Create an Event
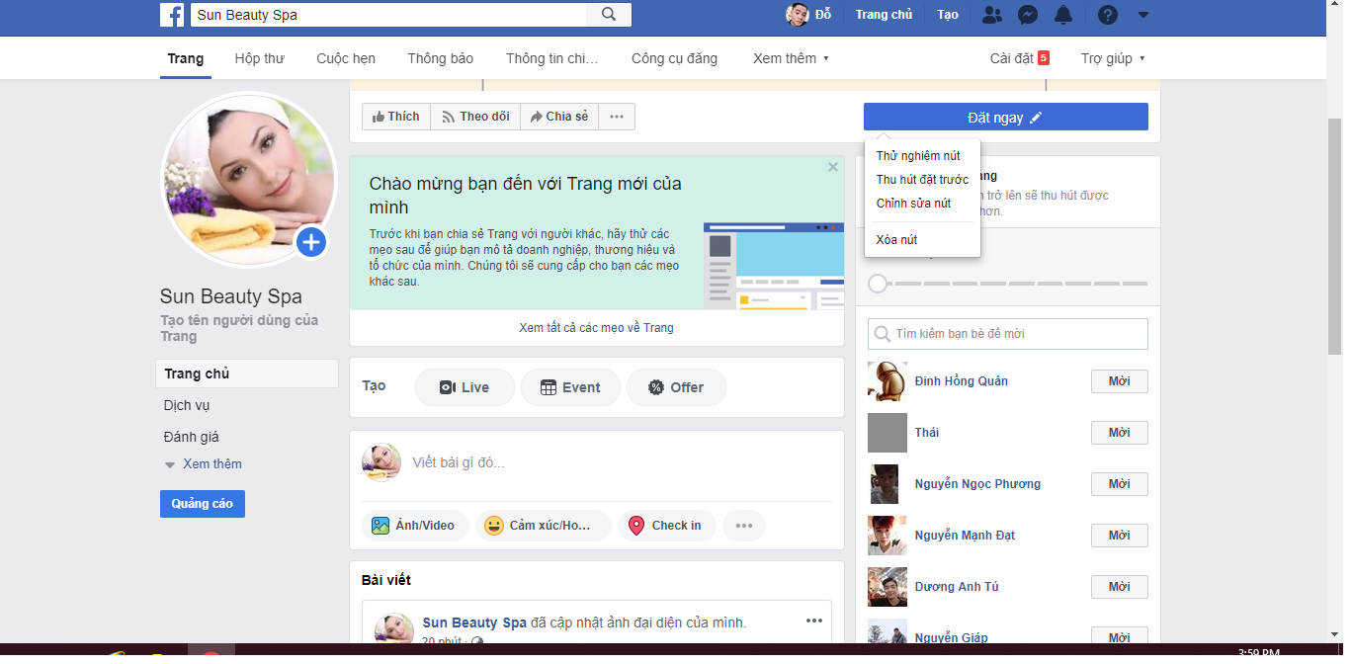Screen dimensions: 1352x664 click(x=570, y=387)
